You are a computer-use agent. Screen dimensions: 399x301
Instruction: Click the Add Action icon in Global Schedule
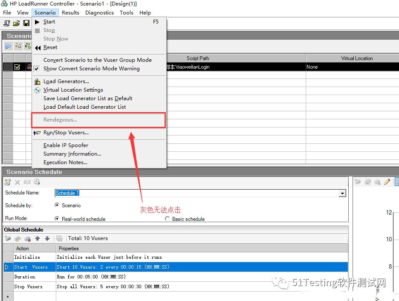coord(8,238)
